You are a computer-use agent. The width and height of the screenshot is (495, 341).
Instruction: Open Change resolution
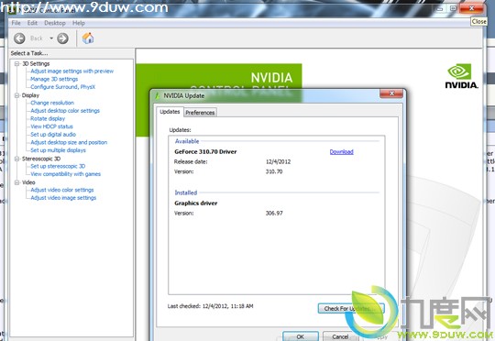pyautogui.click(x=52, y=103)
